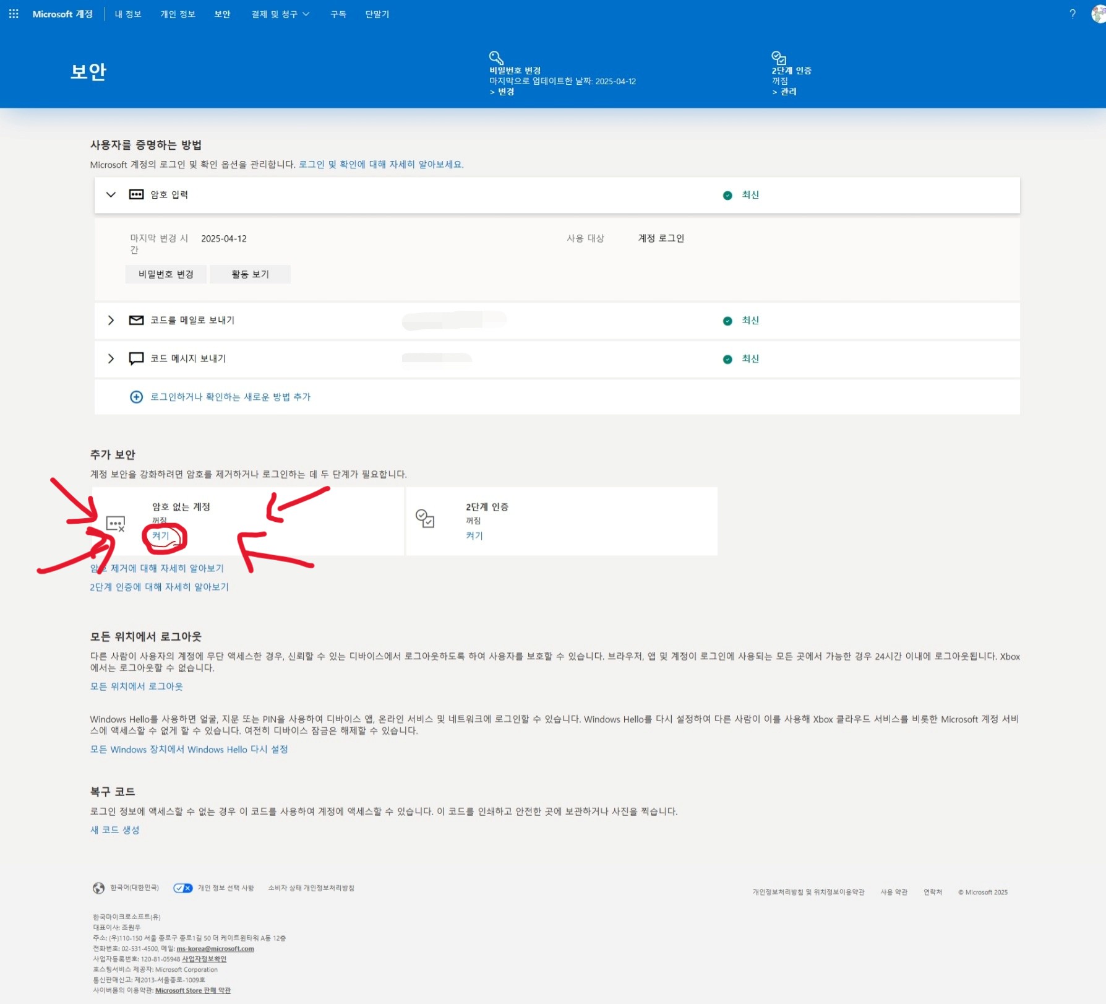Open the account profile avatar
Viewport: 1106px width, 1004px height.
point(1099,14)
